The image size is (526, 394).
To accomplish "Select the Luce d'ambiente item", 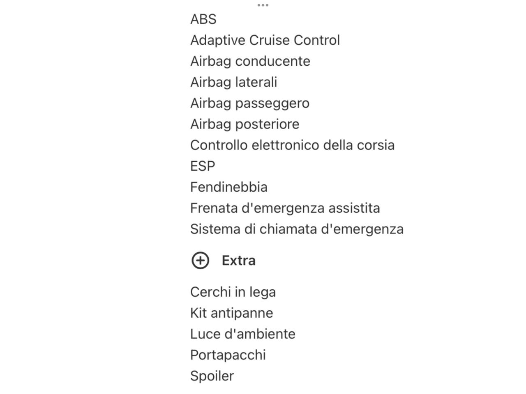I will point(242,334).
